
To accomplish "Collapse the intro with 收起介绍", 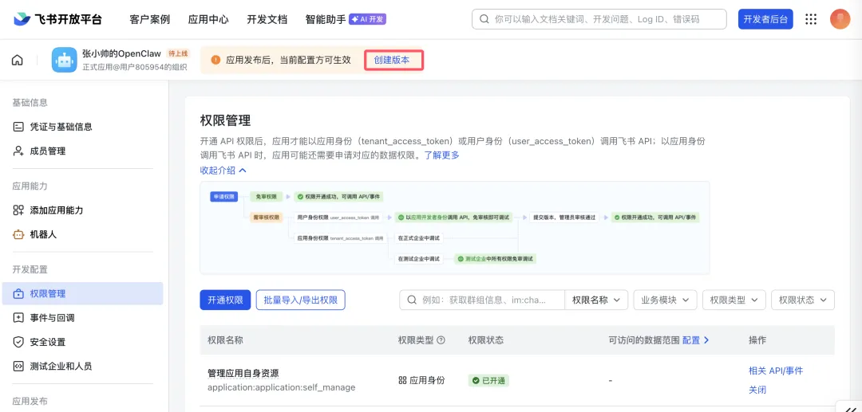I will (223, 170).
